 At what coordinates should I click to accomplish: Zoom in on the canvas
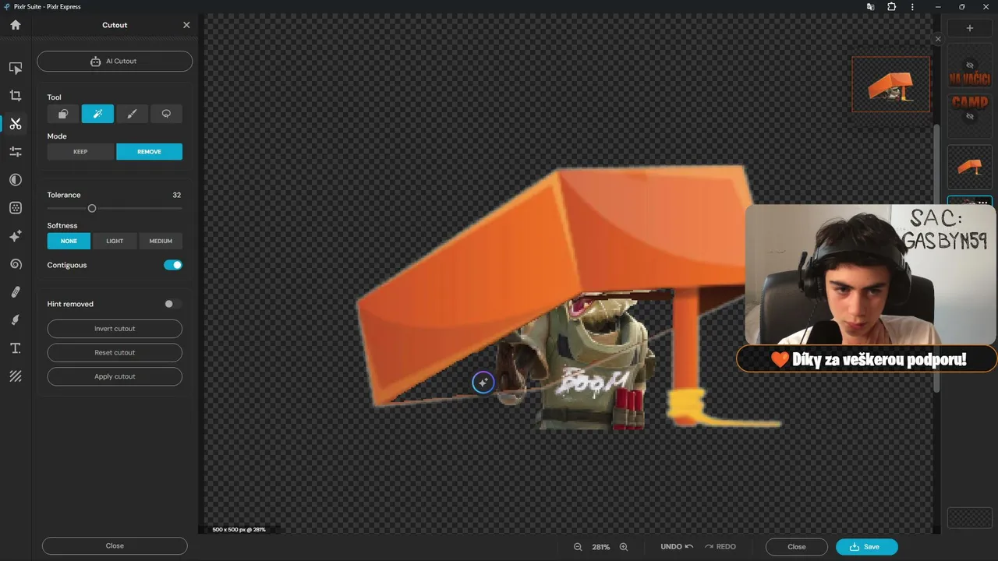[x=624, y=547]
